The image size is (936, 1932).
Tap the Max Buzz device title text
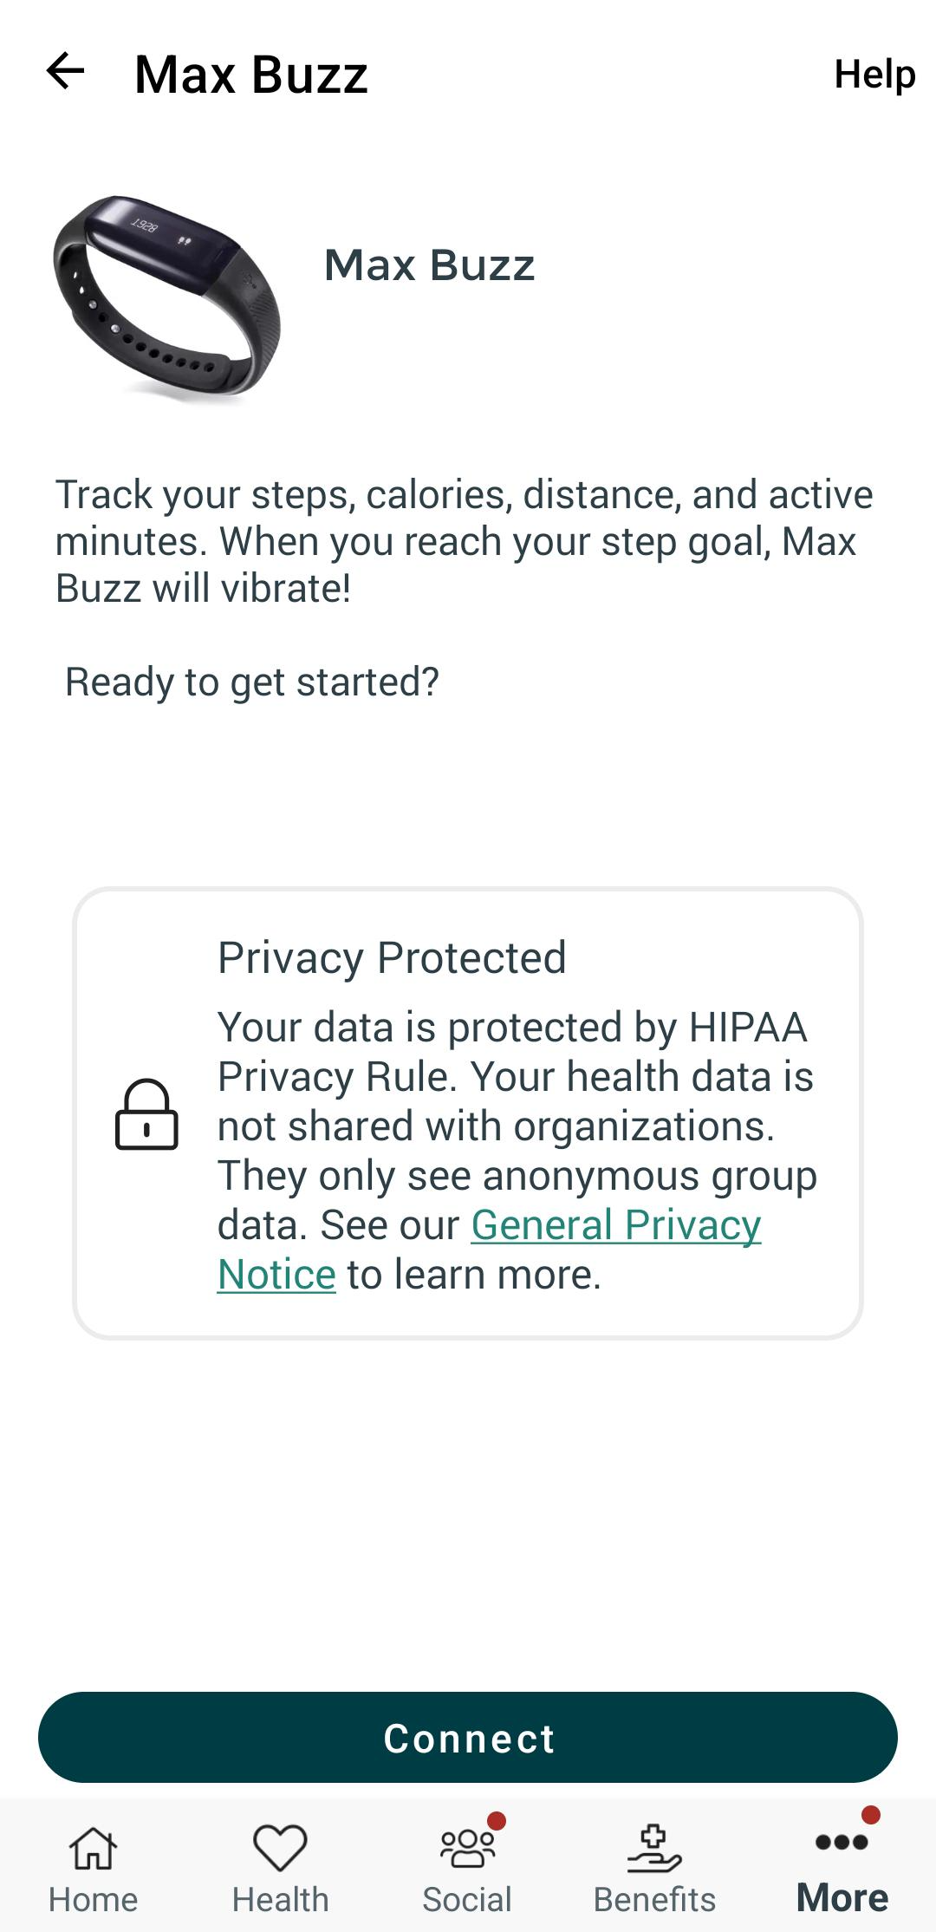click(x=429, y=264)
